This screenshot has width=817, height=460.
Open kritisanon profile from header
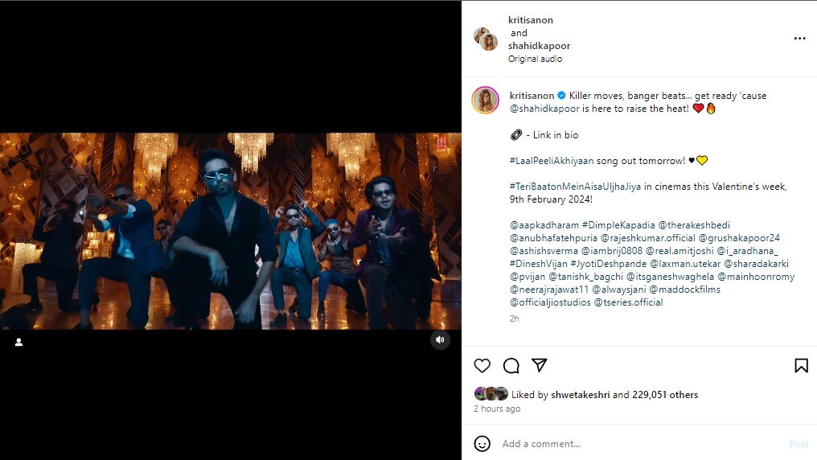pyautogui.click(x=531, y=20)
